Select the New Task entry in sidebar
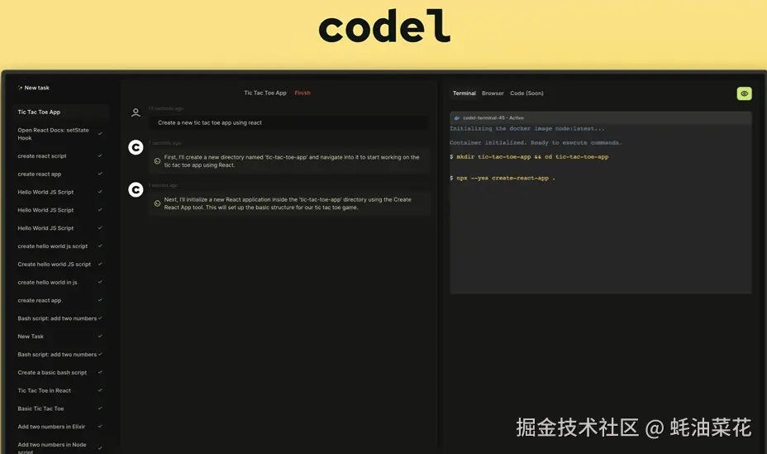 click(60, 337)
